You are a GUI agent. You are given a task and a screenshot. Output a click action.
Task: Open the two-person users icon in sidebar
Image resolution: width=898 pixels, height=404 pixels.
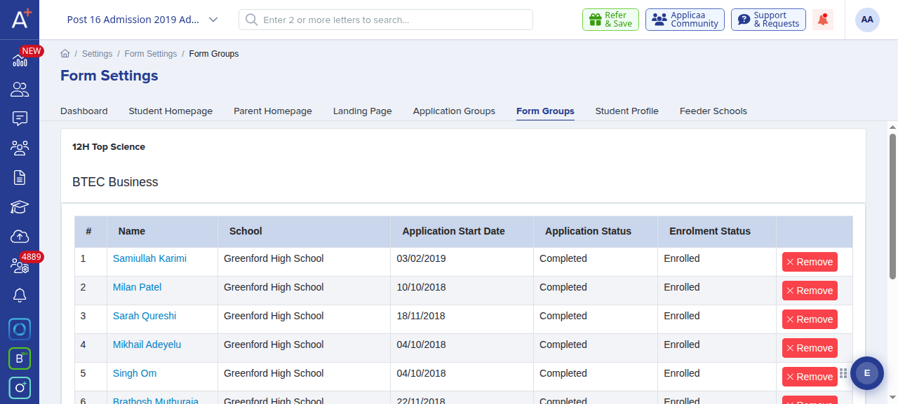point(20,90)
